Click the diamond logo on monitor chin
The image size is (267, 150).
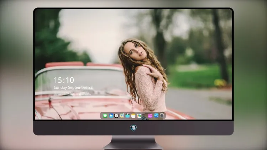133,128
